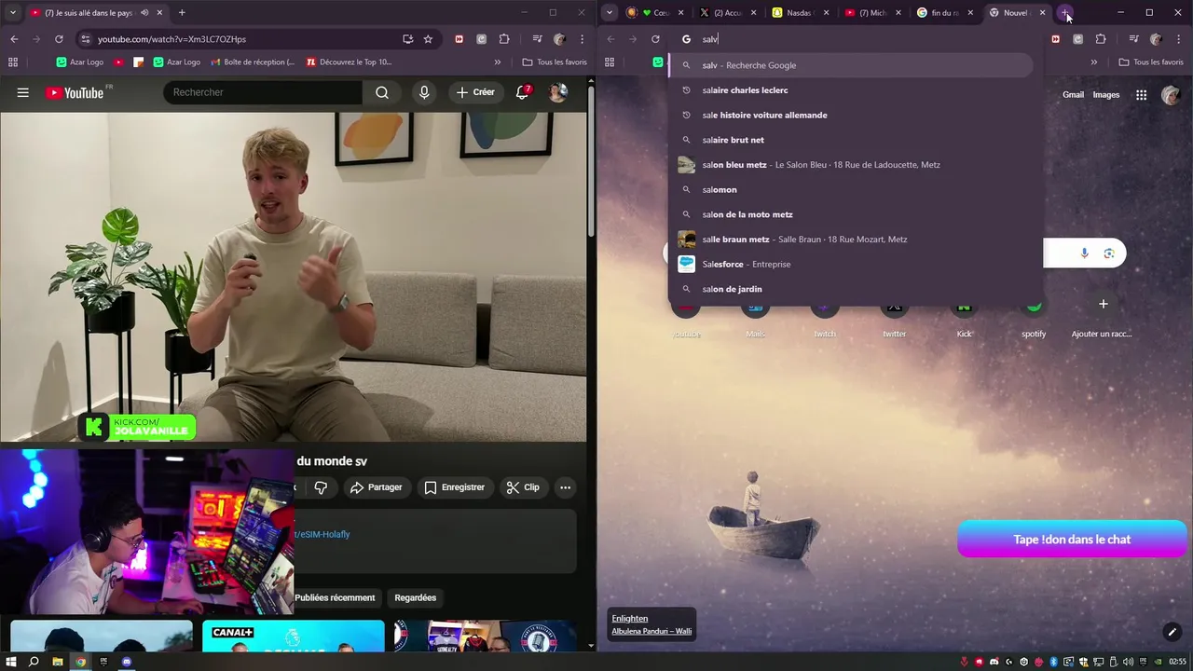Select salv - Recherche Google suggestion
This screenshot has height=671, width=1193.
(x=851, y=65)
